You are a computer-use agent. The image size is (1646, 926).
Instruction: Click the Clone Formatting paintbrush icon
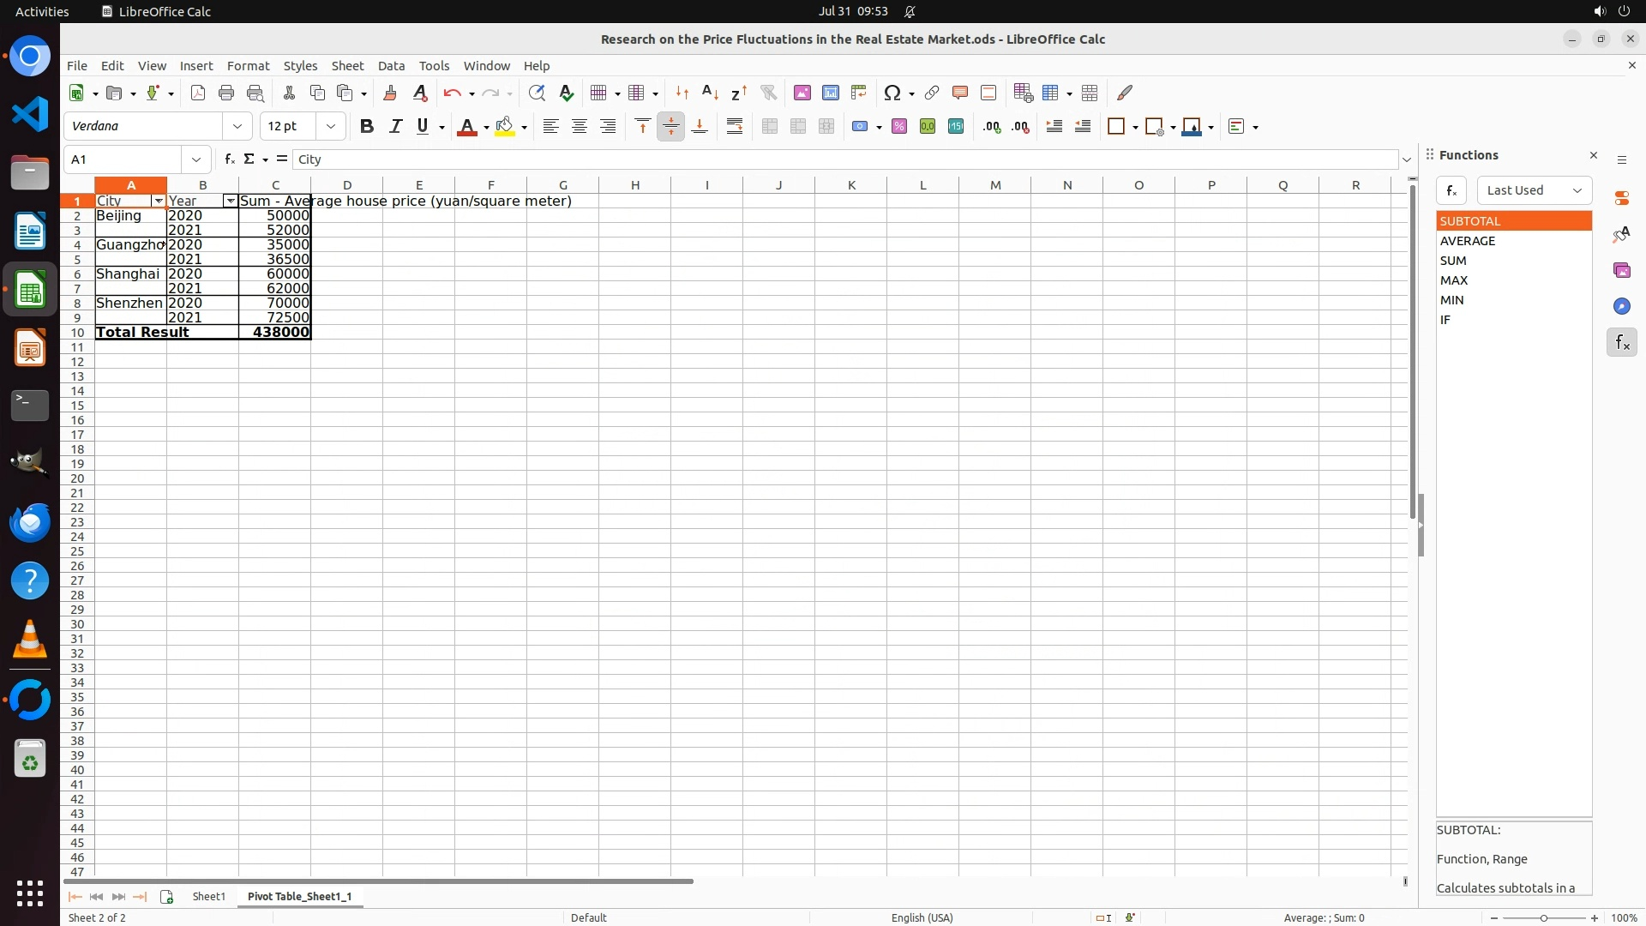coord(390,93)
